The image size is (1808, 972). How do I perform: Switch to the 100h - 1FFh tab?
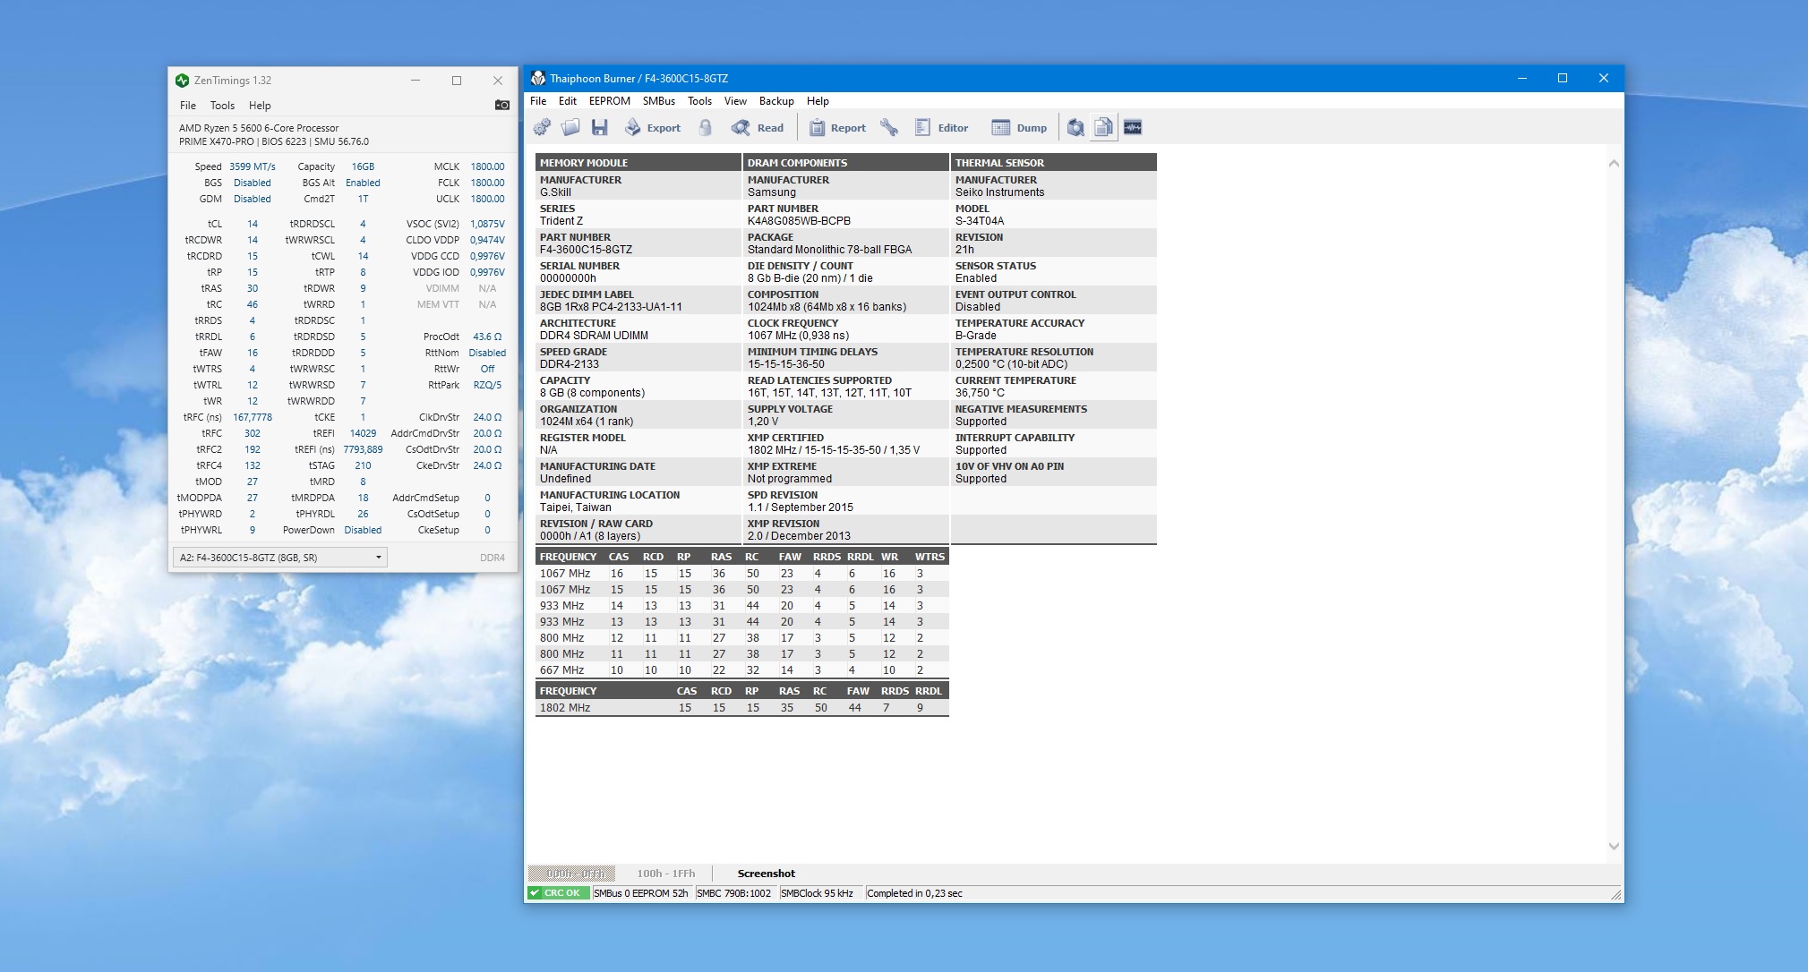coord(665,874)
